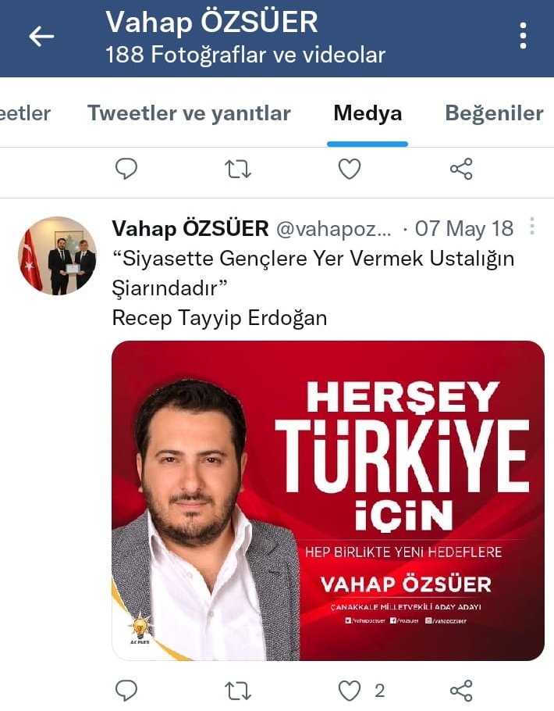
Task: Like the tweet showing 2 likes
Action: coord(350,691)
